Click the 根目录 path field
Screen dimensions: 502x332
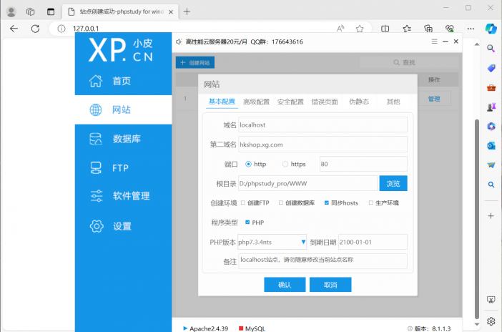(307, 183)
